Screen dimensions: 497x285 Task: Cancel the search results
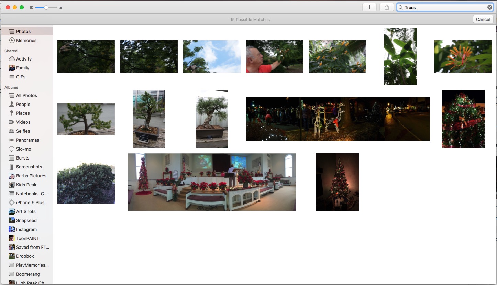click(483, 19)
